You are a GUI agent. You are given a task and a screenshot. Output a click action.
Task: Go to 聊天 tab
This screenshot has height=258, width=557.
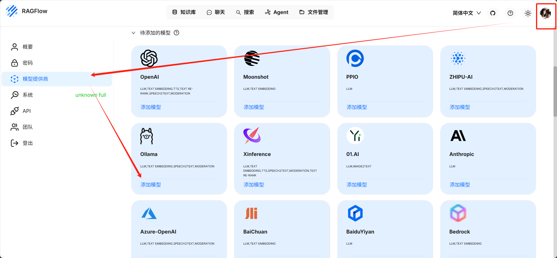click(x=216, y=12)
